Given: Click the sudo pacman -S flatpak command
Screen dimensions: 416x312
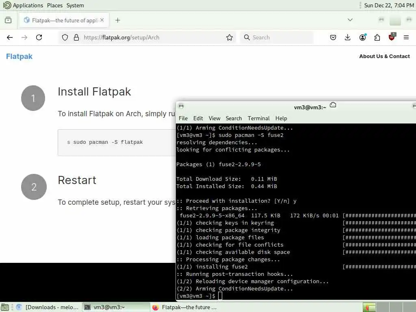Looking at the screenshot, I should (x=108, y=142).
